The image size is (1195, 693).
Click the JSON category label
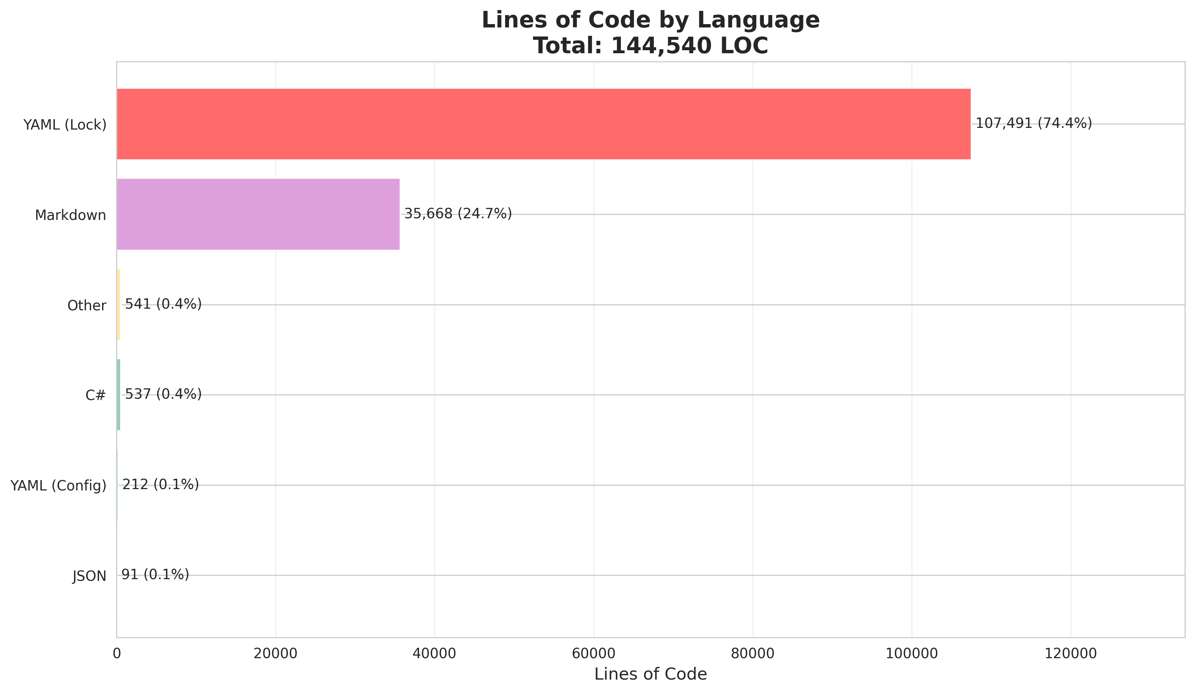[x=89, y=576]
